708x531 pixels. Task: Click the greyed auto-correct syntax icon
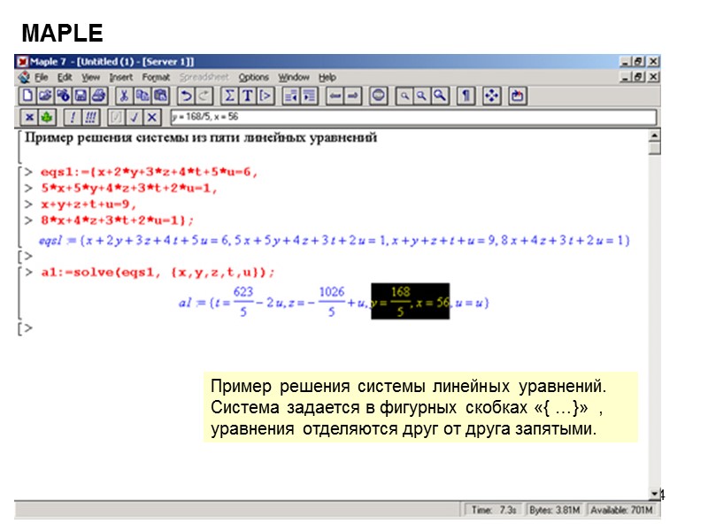[x=116, y=118]
